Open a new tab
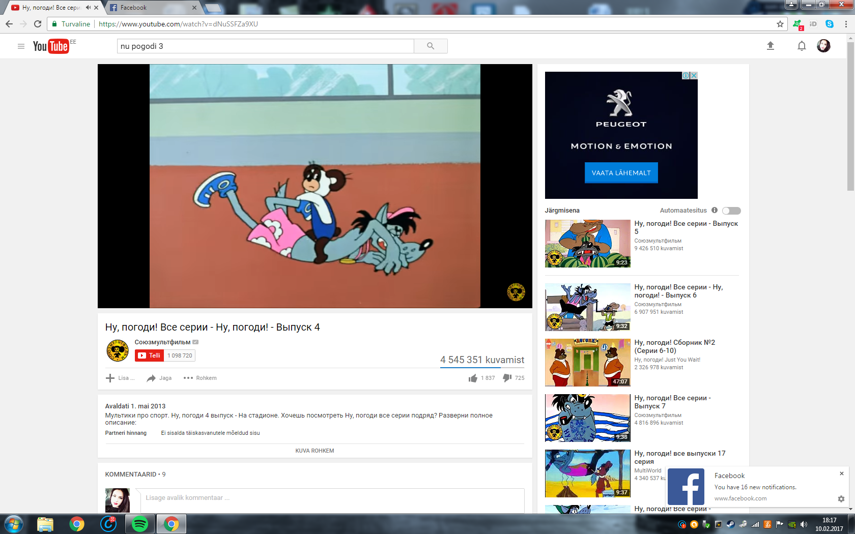This screenshot has height=534, width=855. 214,8
